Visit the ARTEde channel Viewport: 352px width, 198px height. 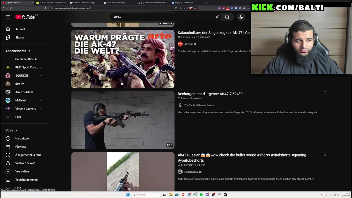[189, 44]
